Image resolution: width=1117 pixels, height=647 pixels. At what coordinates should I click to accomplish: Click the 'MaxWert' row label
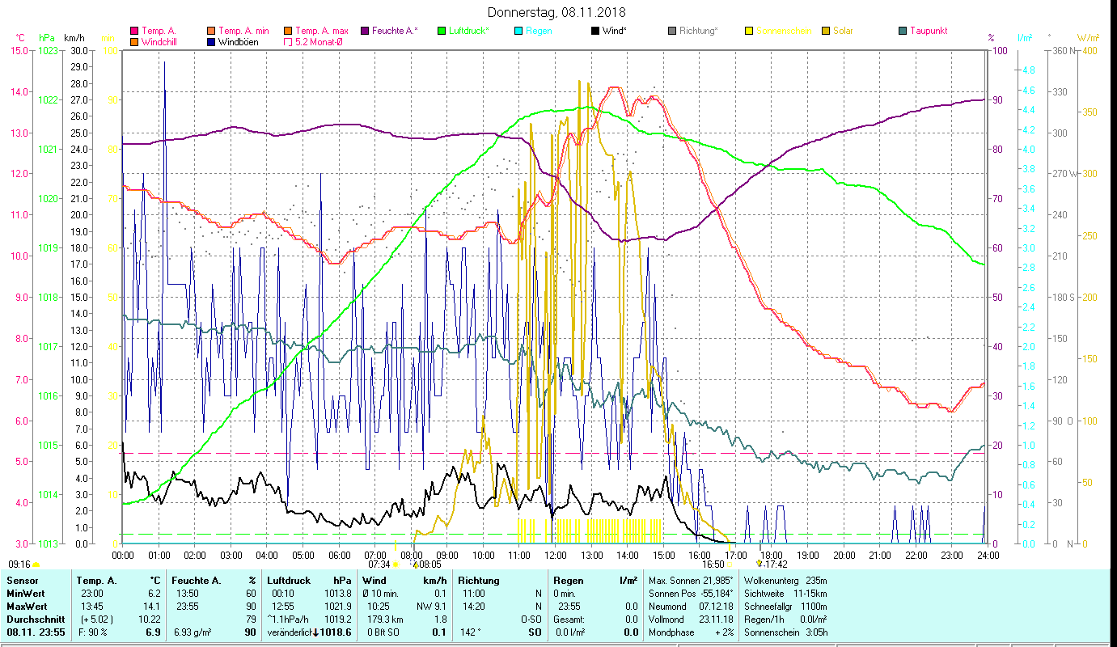tap(27, 606)
